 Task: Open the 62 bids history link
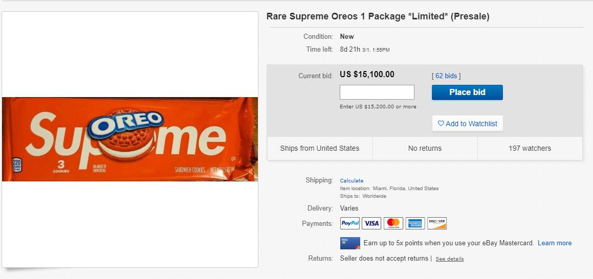pos(446,76)
